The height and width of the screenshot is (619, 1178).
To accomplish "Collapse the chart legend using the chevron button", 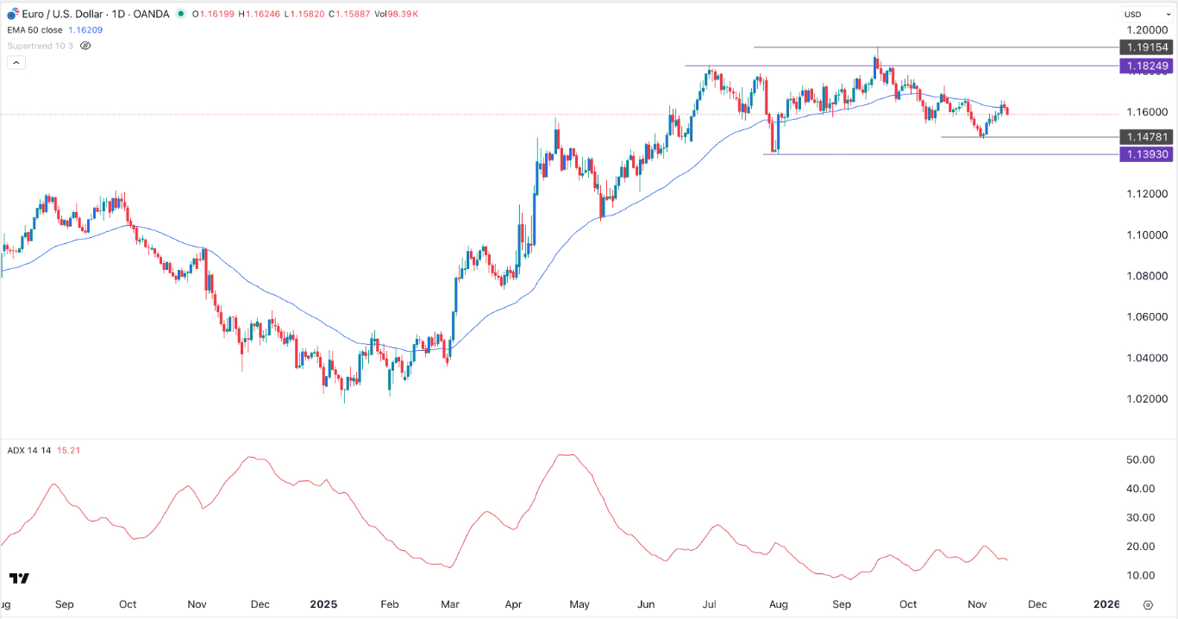I will tap(16, 62).
